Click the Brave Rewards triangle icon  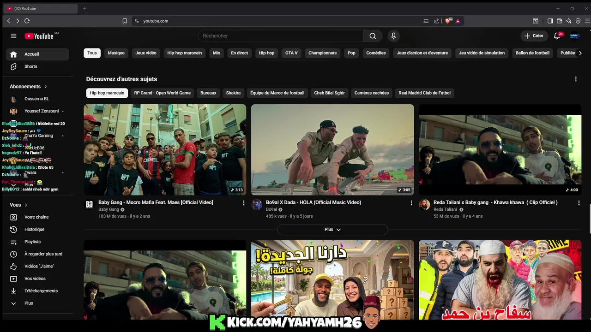point(458,21)
